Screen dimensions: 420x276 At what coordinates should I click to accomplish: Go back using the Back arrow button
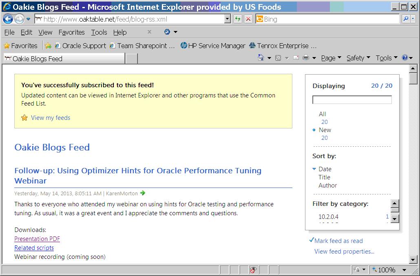click(x=8, y=19)
